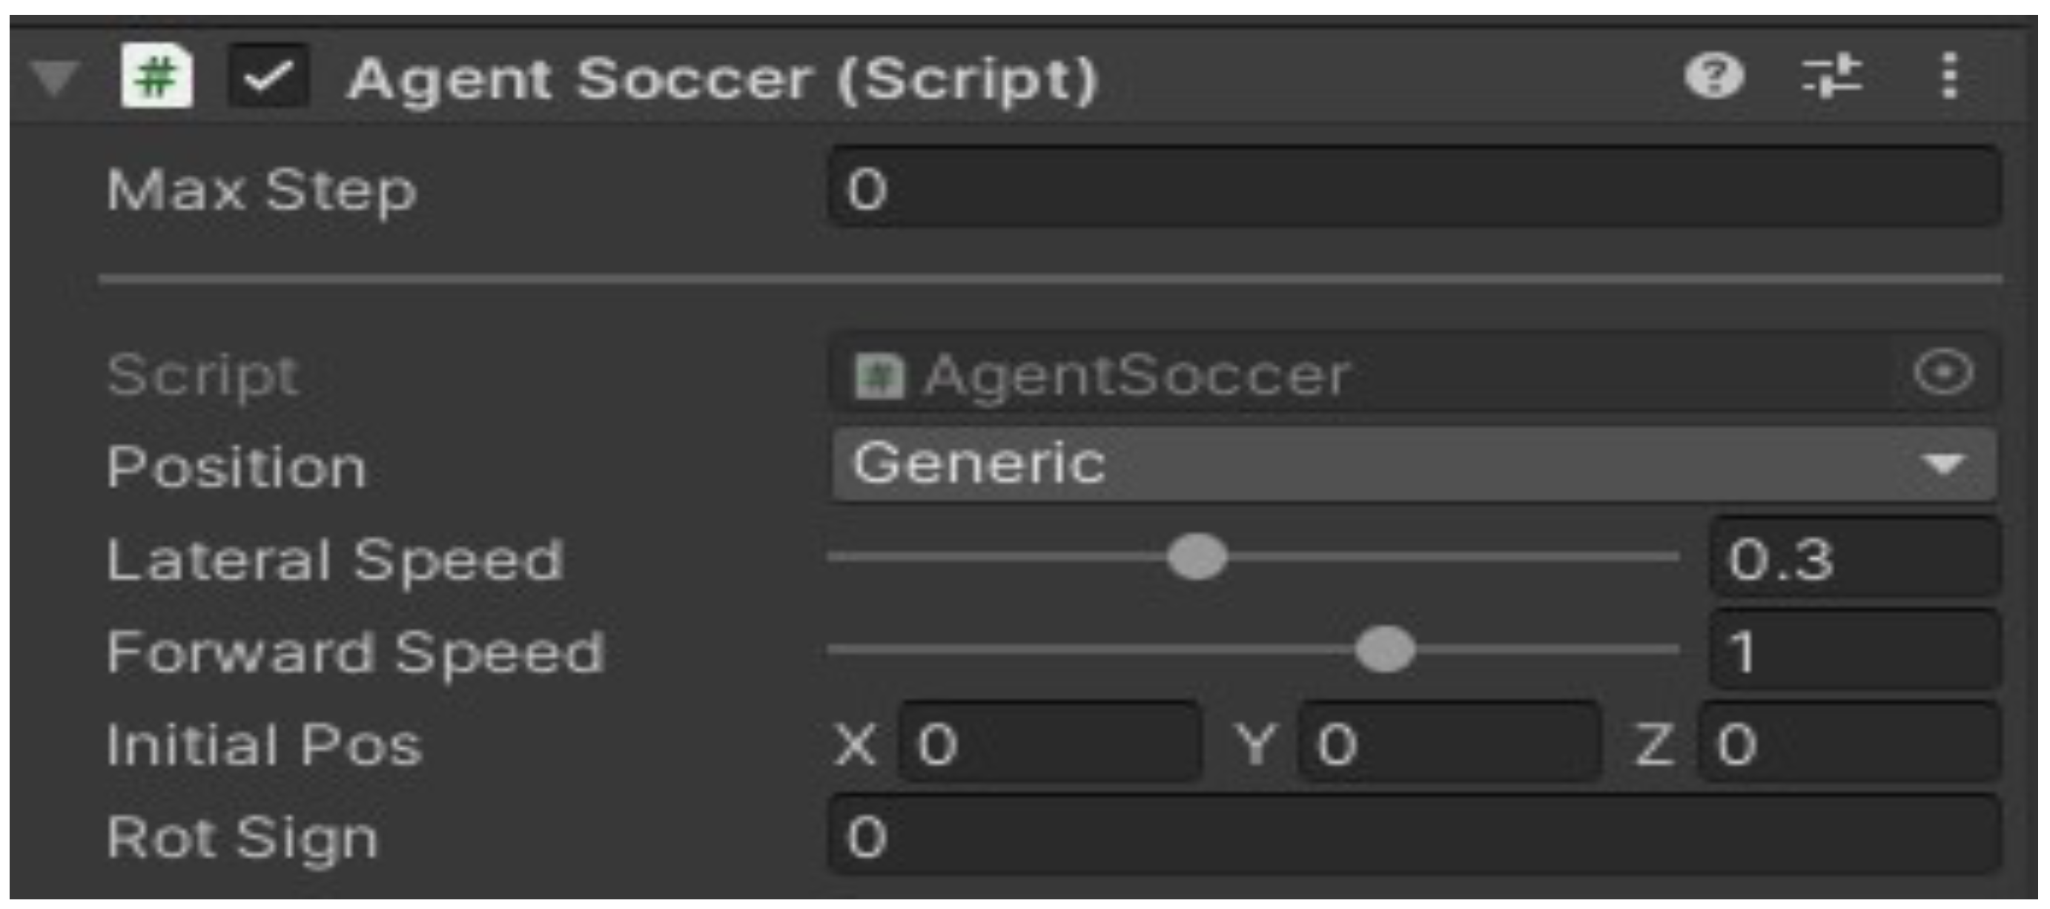Open the script object picker circle
Image resolution: width=2050 pixels, height=909 pixels.
tap(1942, 372)
